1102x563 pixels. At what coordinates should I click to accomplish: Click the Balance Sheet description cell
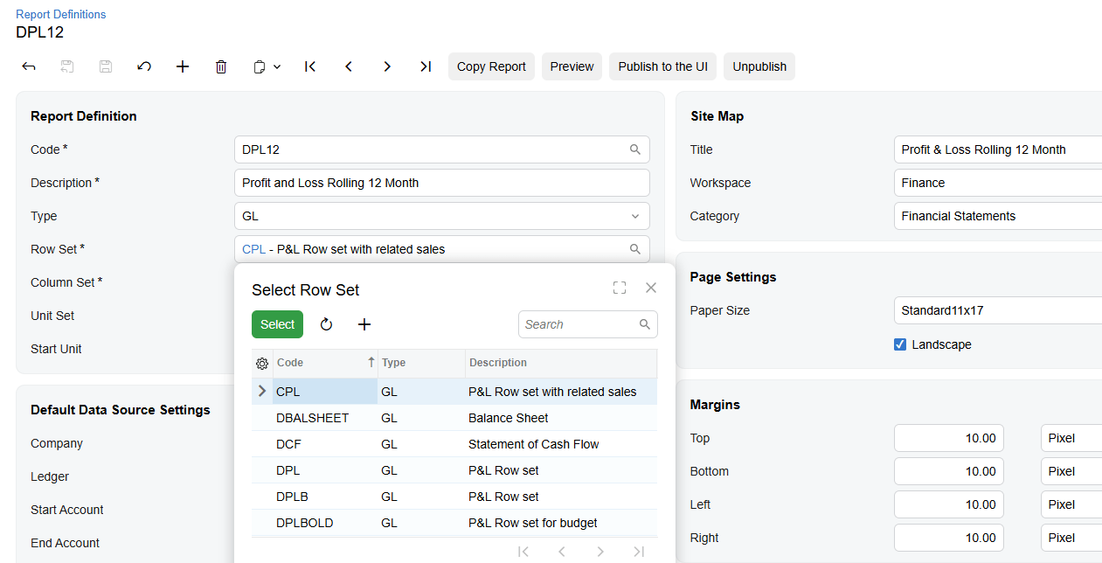point(561,418)
